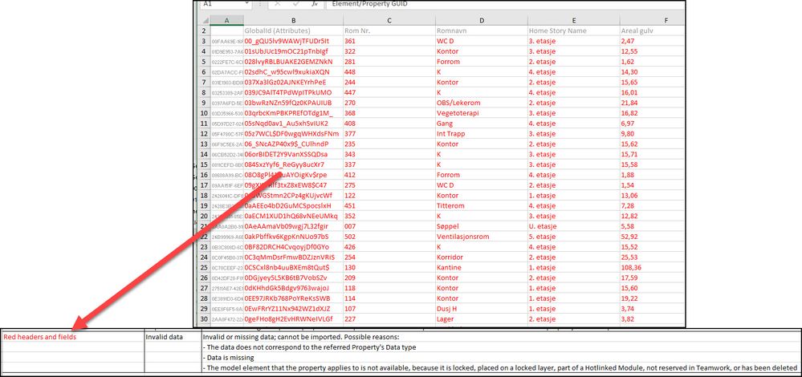Select room number cell 130
Image resolution: width=802 pixels, height=377 pixels.
pos(389,267)
